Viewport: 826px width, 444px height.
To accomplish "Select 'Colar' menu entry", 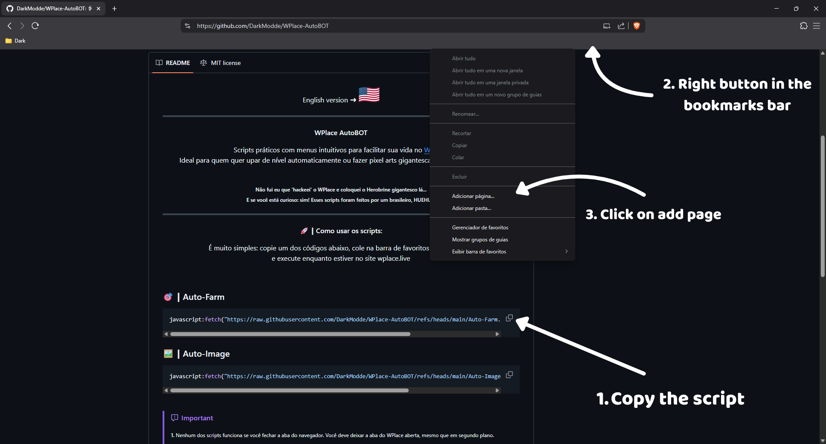I will 502,157.
